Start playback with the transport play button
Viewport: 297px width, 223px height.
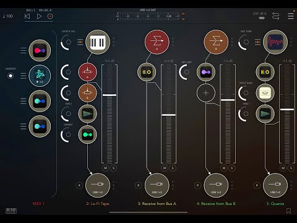tap(39, 16)
